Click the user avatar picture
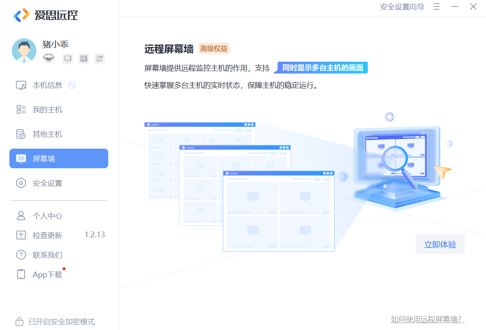This screenshot has width=486, height=330. (x=24, y=51)
